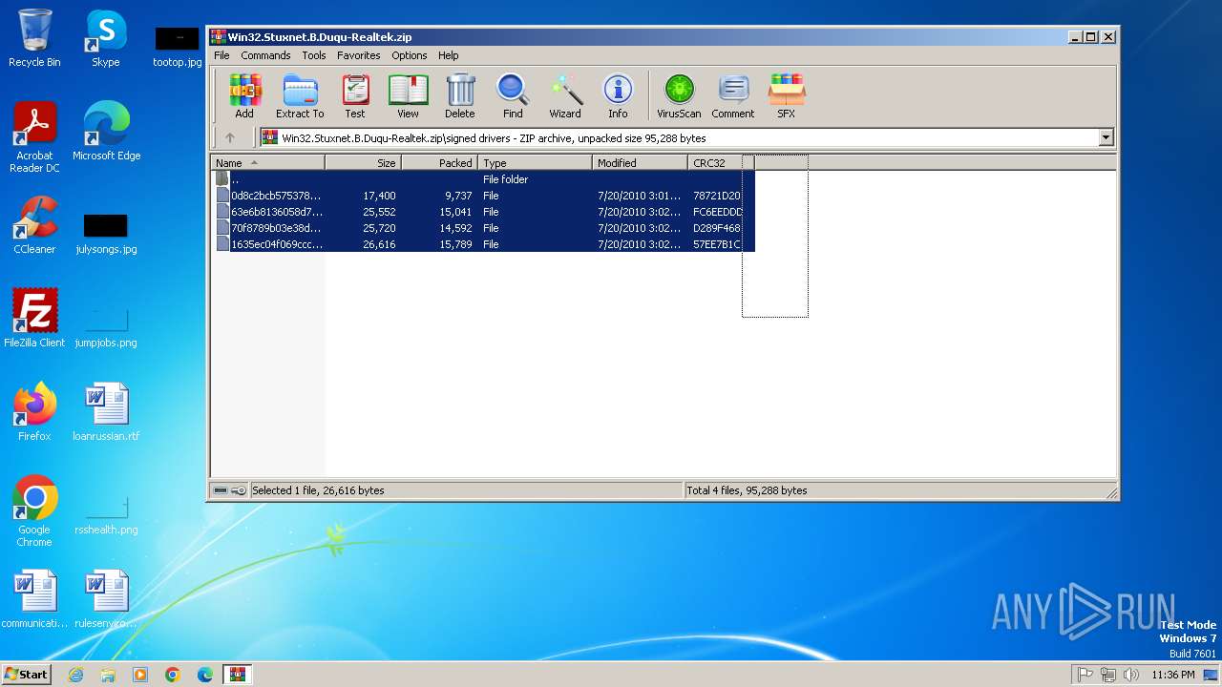Screen dimensions: 1222x687
Task: Open taskbar file explorer folder icon
Action: pyautogui.click(x=108, y=675)
